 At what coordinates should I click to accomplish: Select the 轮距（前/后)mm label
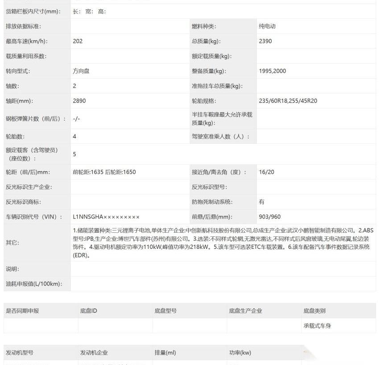click(x=28, y=172)
